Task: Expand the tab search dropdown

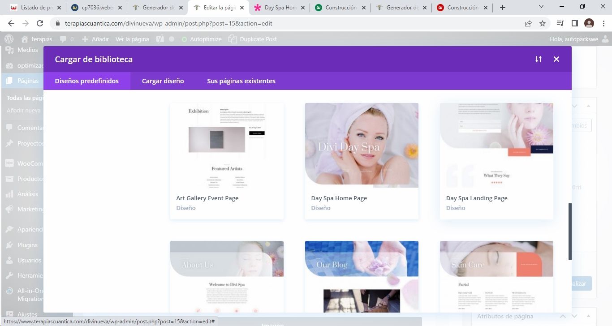Action: coord(541,7)
